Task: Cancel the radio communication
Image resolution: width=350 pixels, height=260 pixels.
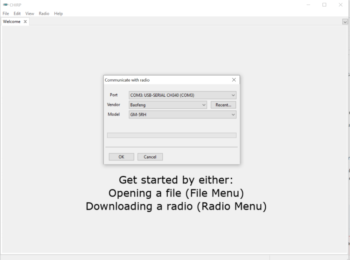Action: [150, 157]
